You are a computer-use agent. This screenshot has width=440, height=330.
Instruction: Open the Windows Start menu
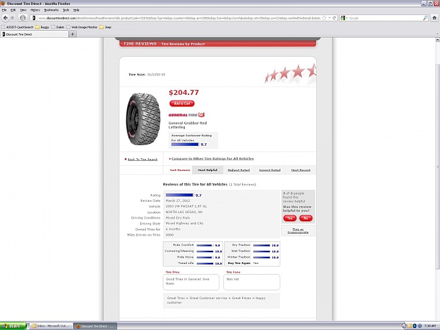point(13,326)
